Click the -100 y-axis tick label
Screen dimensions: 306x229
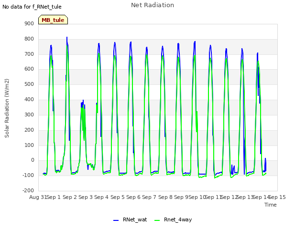click(x=28, y=175)
